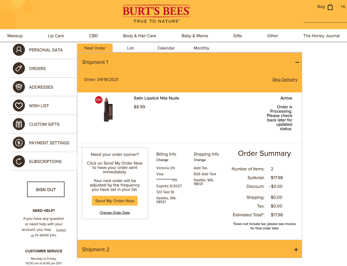The image size is (347, 266).
Task: Open the Body & Hair Care menu
Action: (140, 36)
